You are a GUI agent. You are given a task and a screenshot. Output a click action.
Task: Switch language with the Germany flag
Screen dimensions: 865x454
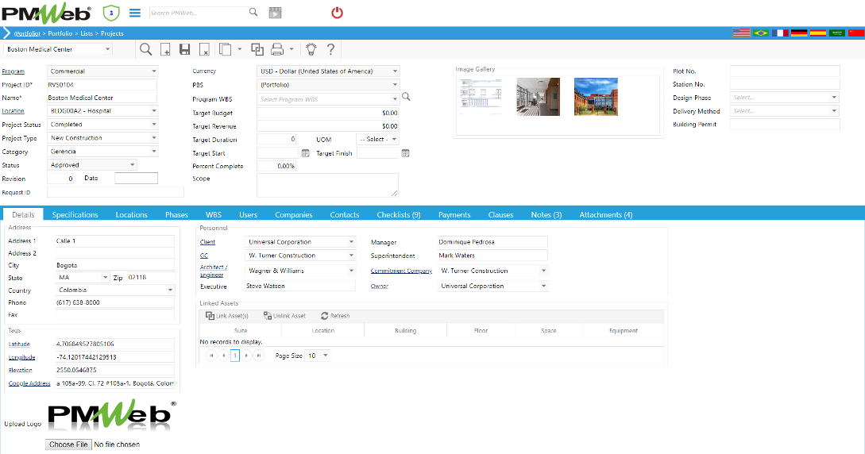[799, 33]
